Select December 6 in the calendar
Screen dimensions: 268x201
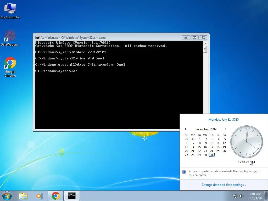(x=187, y=143)
